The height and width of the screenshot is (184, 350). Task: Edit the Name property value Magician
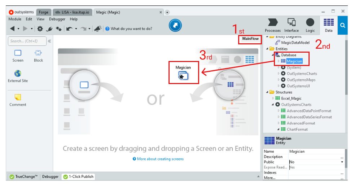coord(316,152)
